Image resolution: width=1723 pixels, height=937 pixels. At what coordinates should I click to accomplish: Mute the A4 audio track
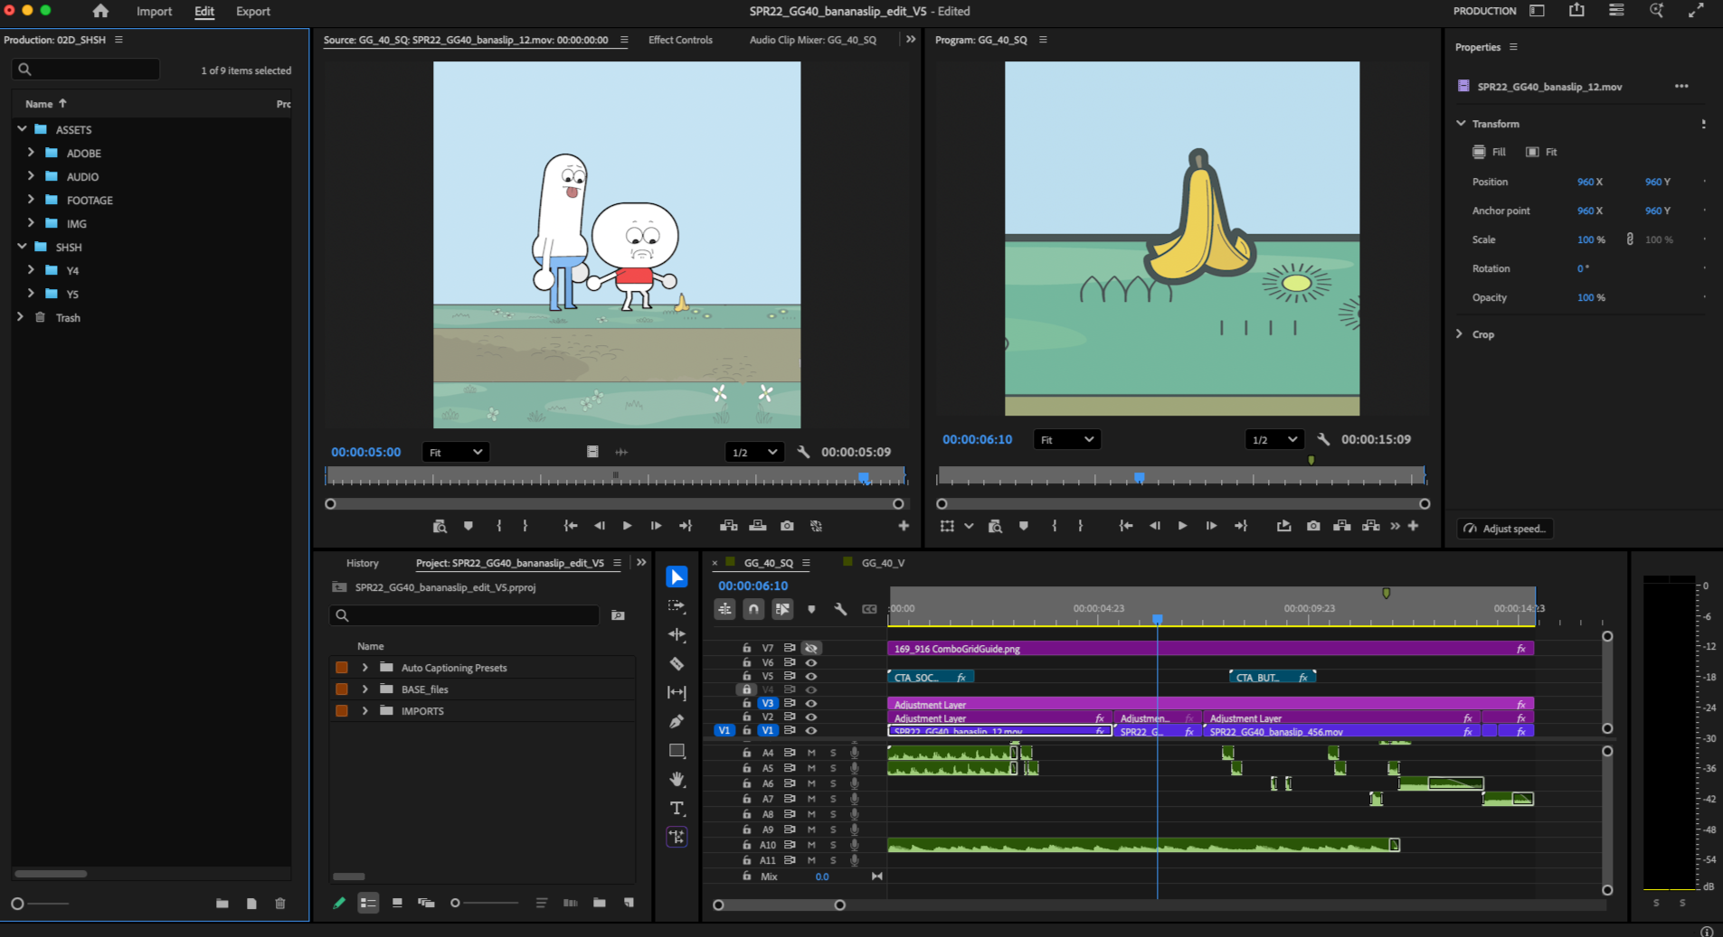(x=810, y=752)
